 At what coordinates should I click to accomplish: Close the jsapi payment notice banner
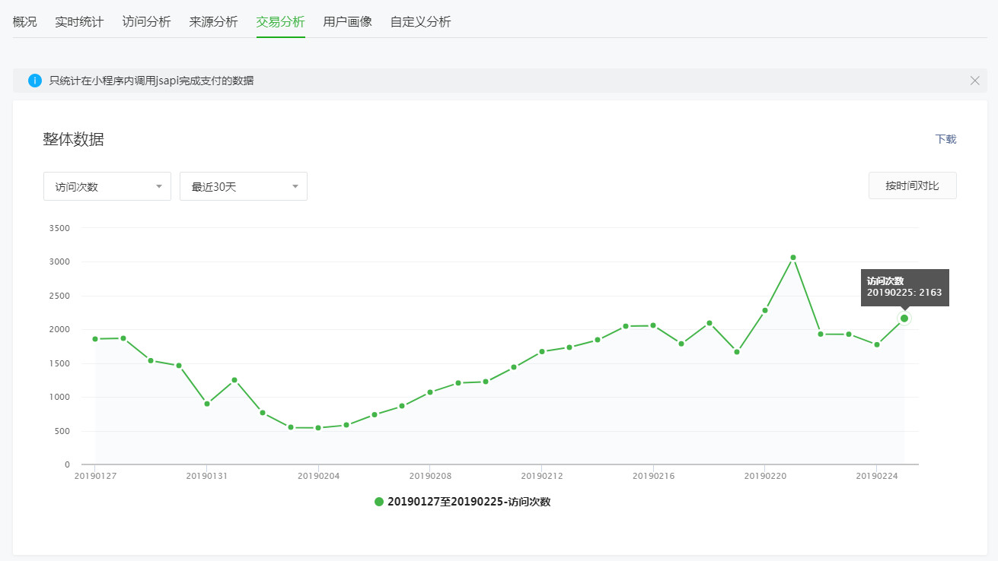[974, 81]
